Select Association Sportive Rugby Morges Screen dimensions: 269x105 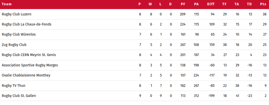[x=30, y=65]
